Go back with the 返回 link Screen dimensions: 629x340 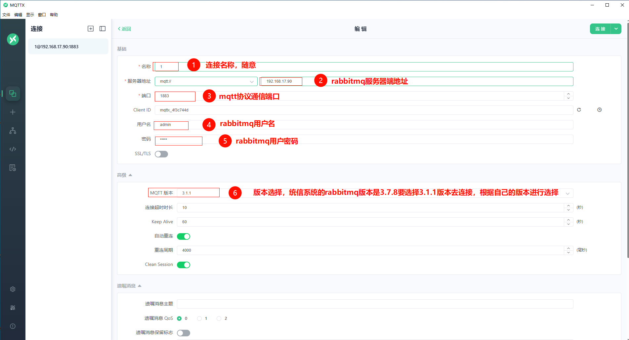tap(125, 29)
